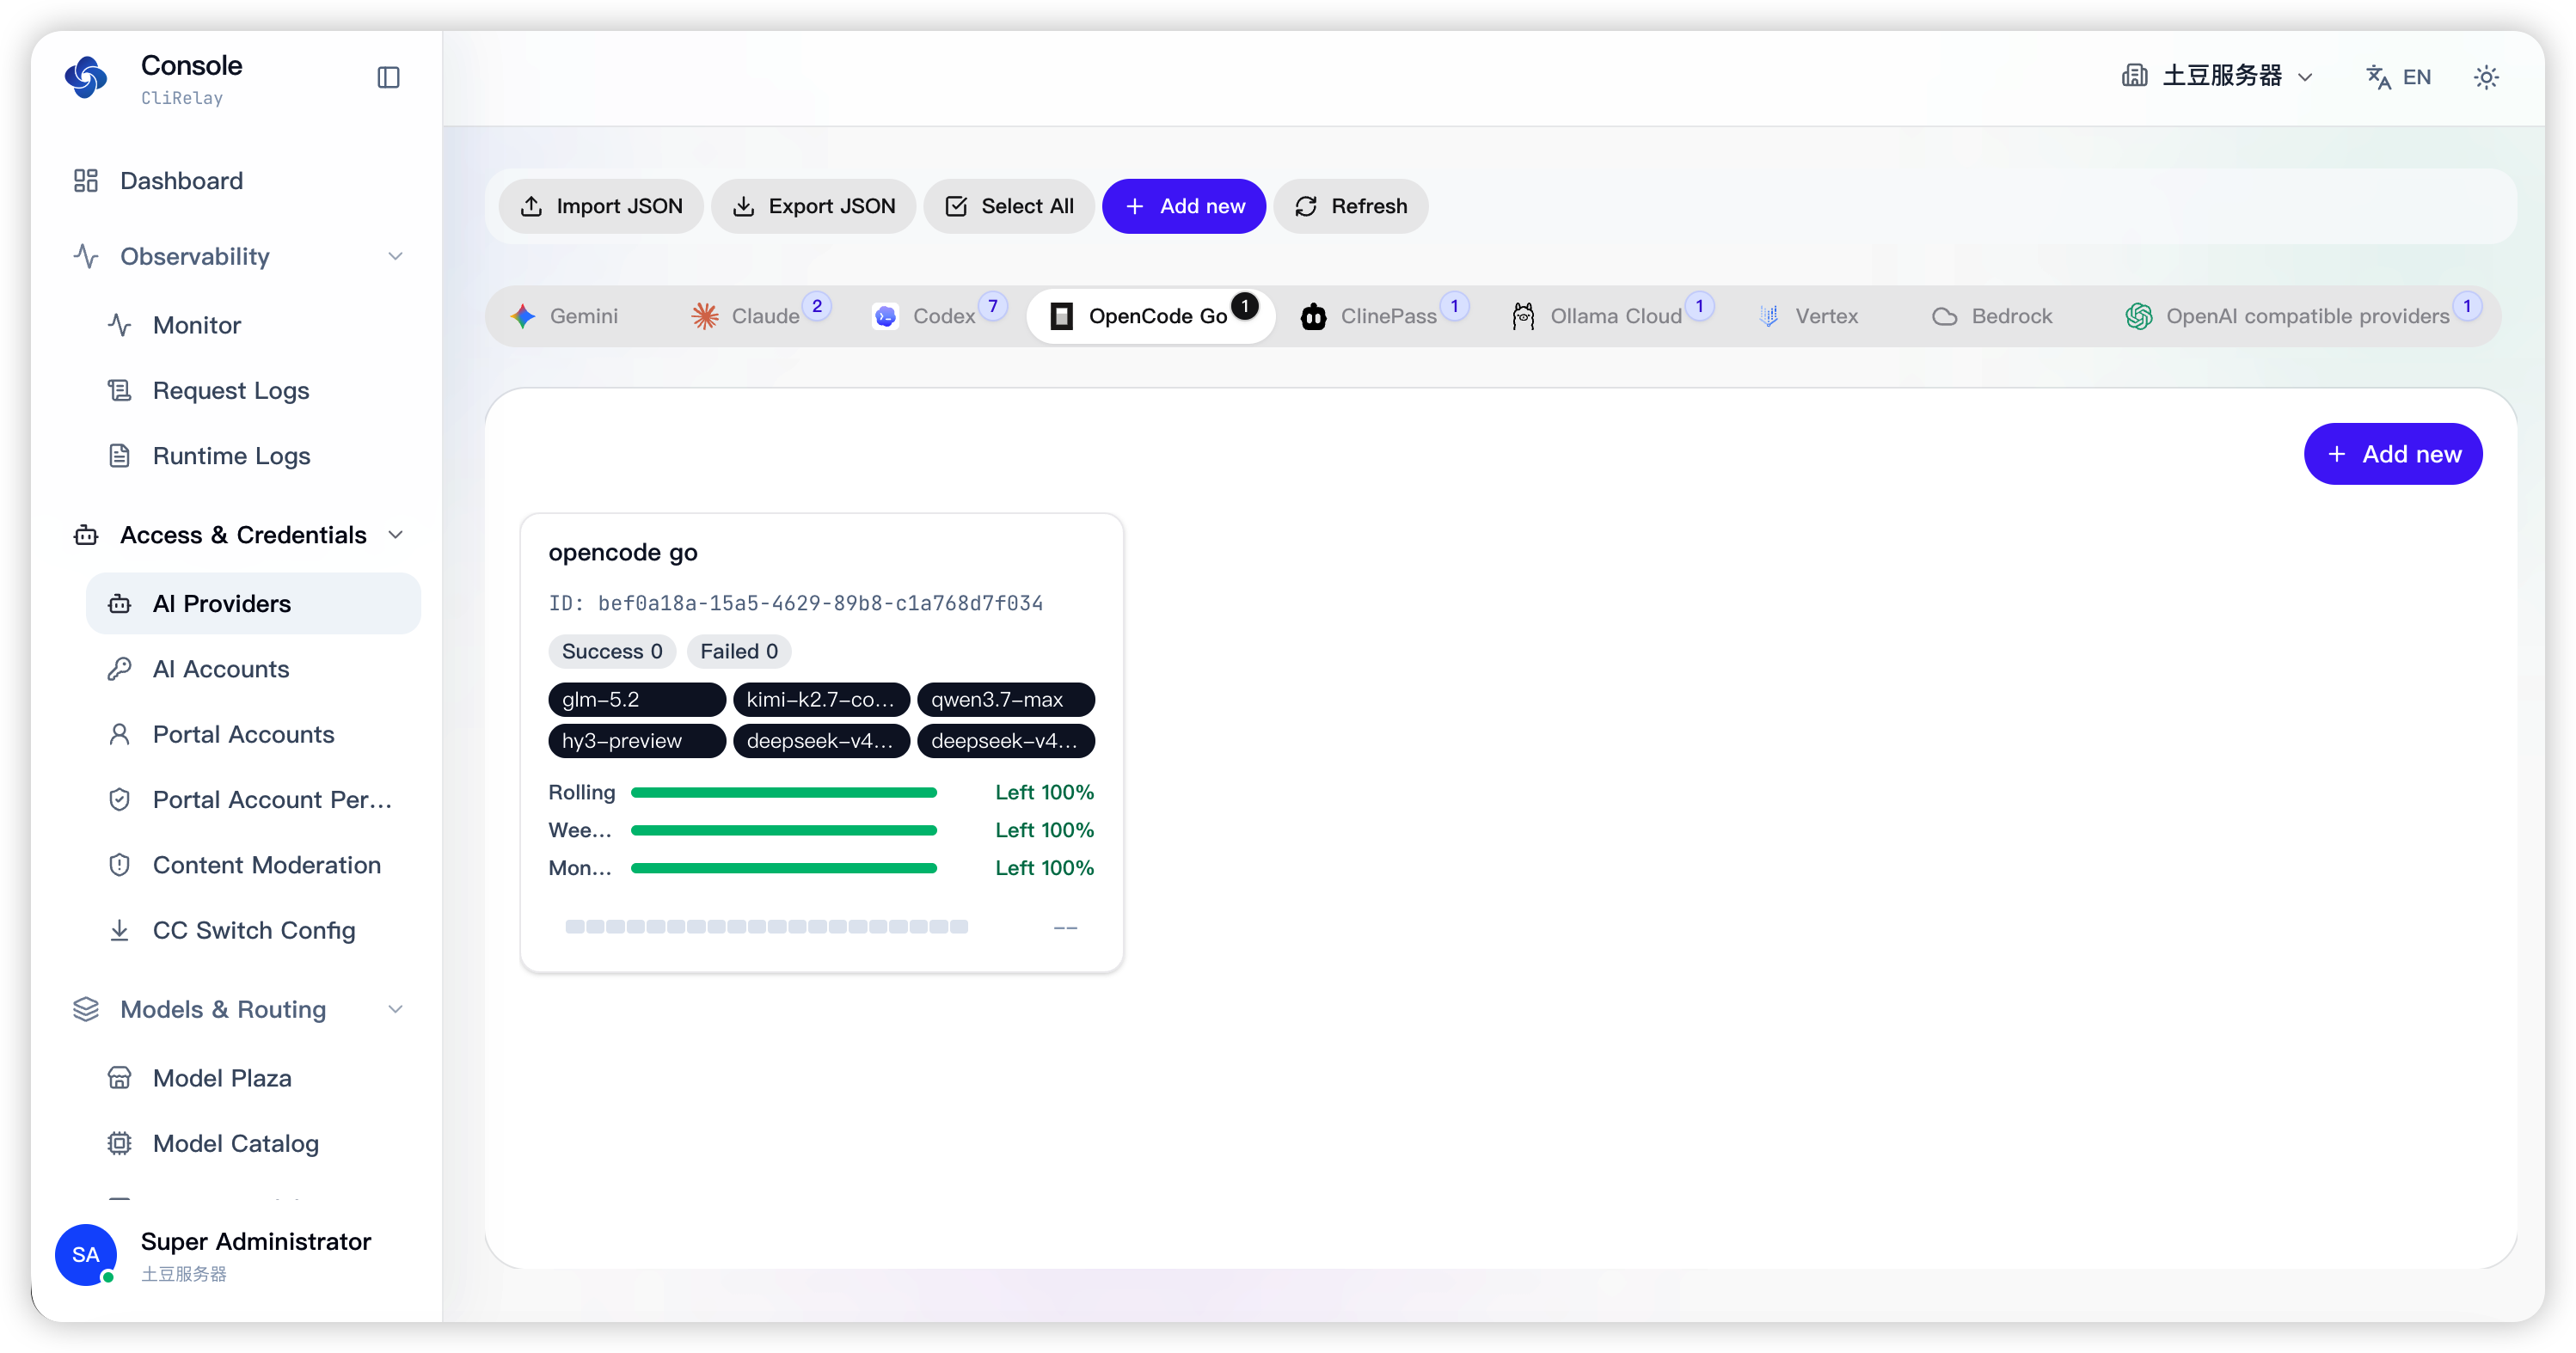Click the CliRelay console logo
Viewport: 2576px width, 1353px height.
pyautogui.click(x=86, y=78)
